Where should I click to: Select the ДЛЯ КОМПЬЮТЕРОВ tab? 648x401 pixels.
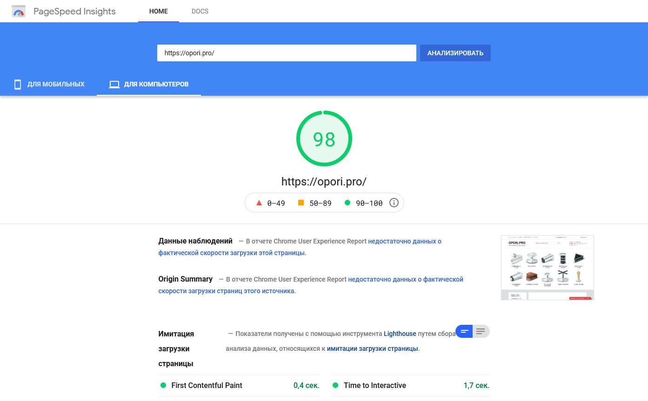(149, 84)
